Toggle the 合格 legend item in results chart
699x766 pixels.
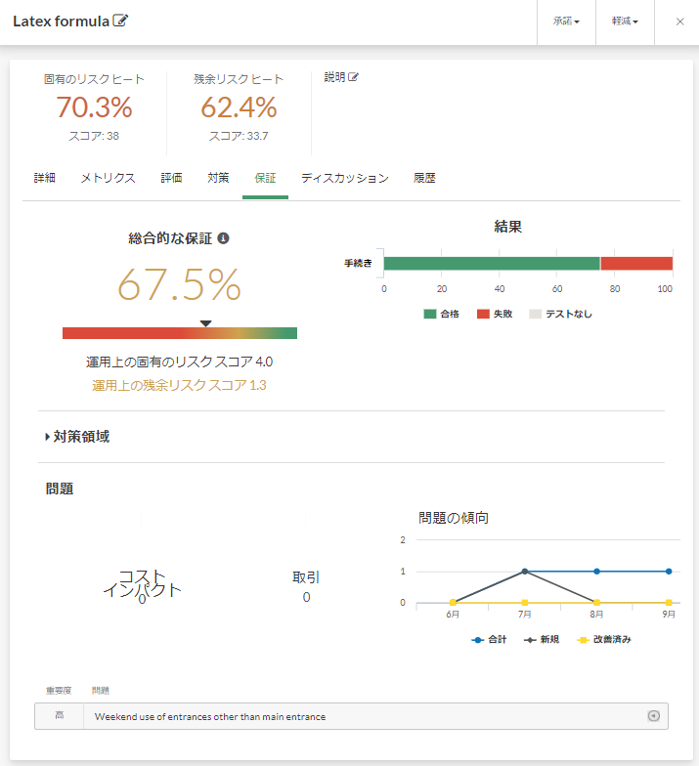click(x=441, y=314)
